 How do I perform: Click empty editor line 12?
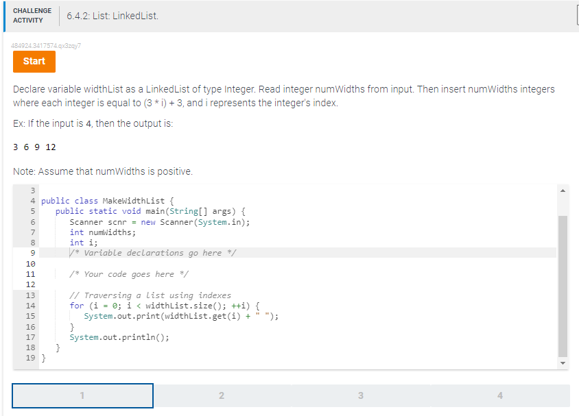(298, 284)
